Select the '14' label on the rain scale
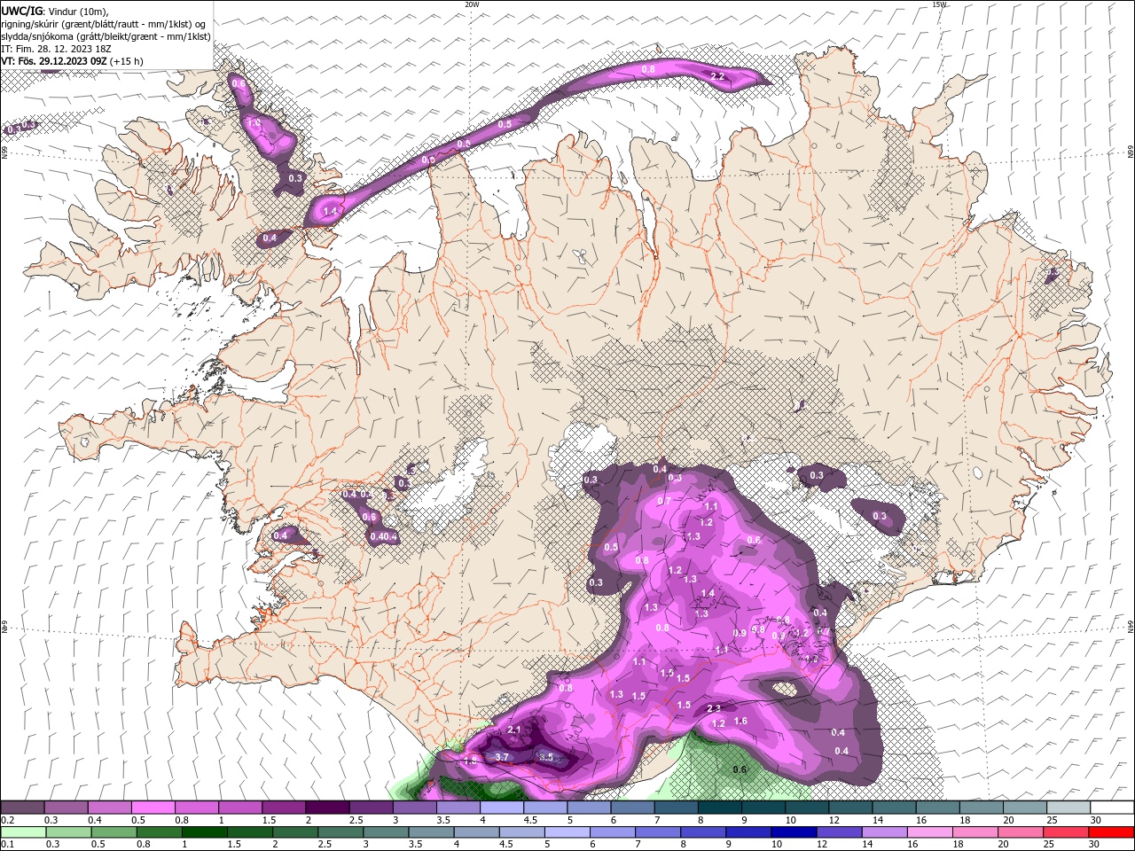1135x851 pixels. point(867,844)
